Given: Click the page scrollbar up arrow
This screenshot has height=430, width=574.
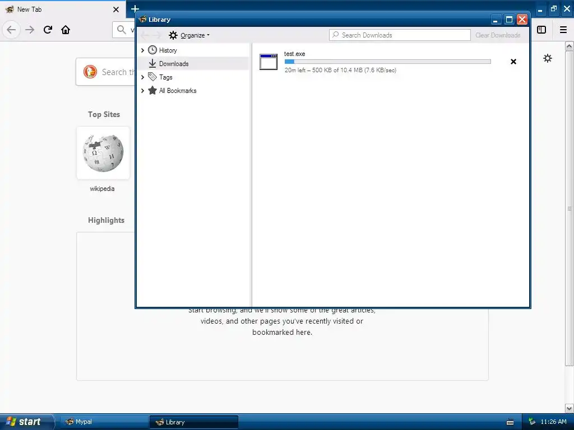Looking at the screenshot, I should 570,46.
